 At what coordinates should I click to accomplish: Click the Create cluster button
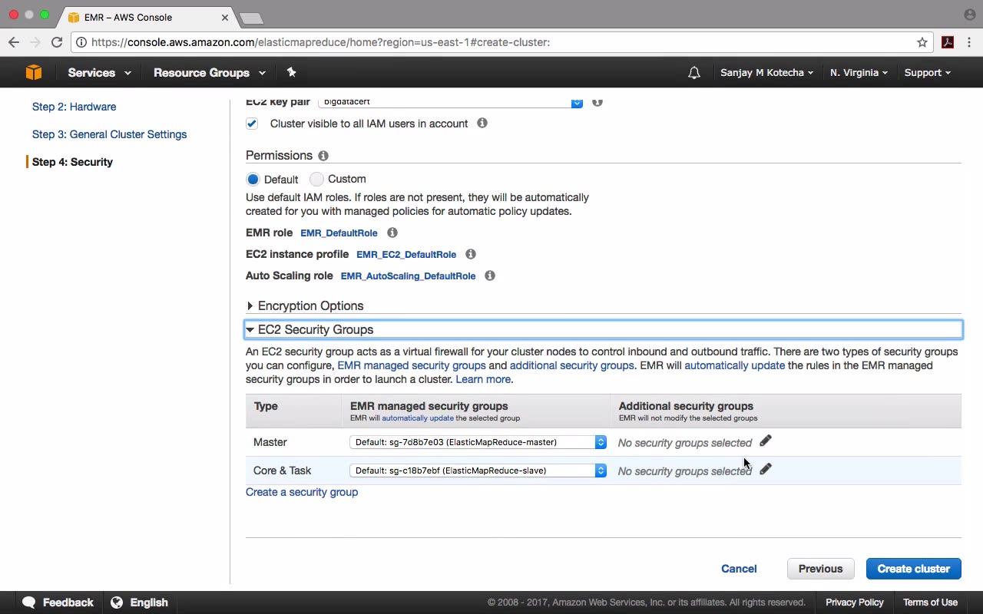click(x=914, y=569)
